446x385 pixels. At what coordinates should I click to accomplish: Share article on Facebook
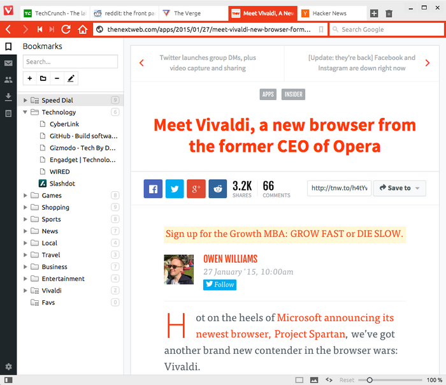(153, 189)
